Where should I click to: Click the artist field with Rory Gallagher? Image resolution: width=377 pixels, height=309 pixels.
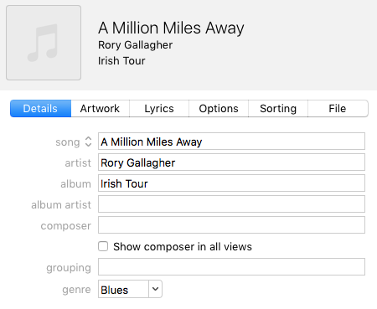(x=231, y=162)
